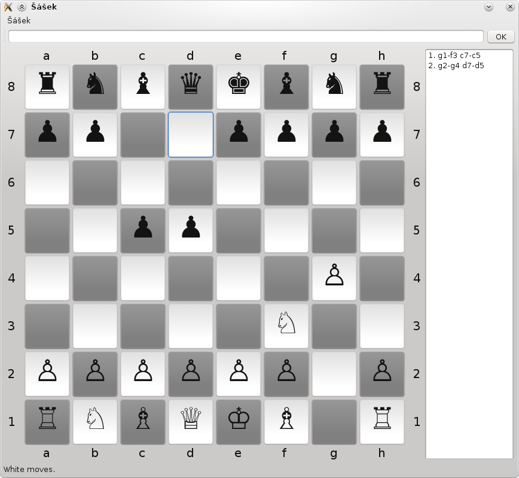
Task: Select the white rook on h1
Action: point(382,422)
